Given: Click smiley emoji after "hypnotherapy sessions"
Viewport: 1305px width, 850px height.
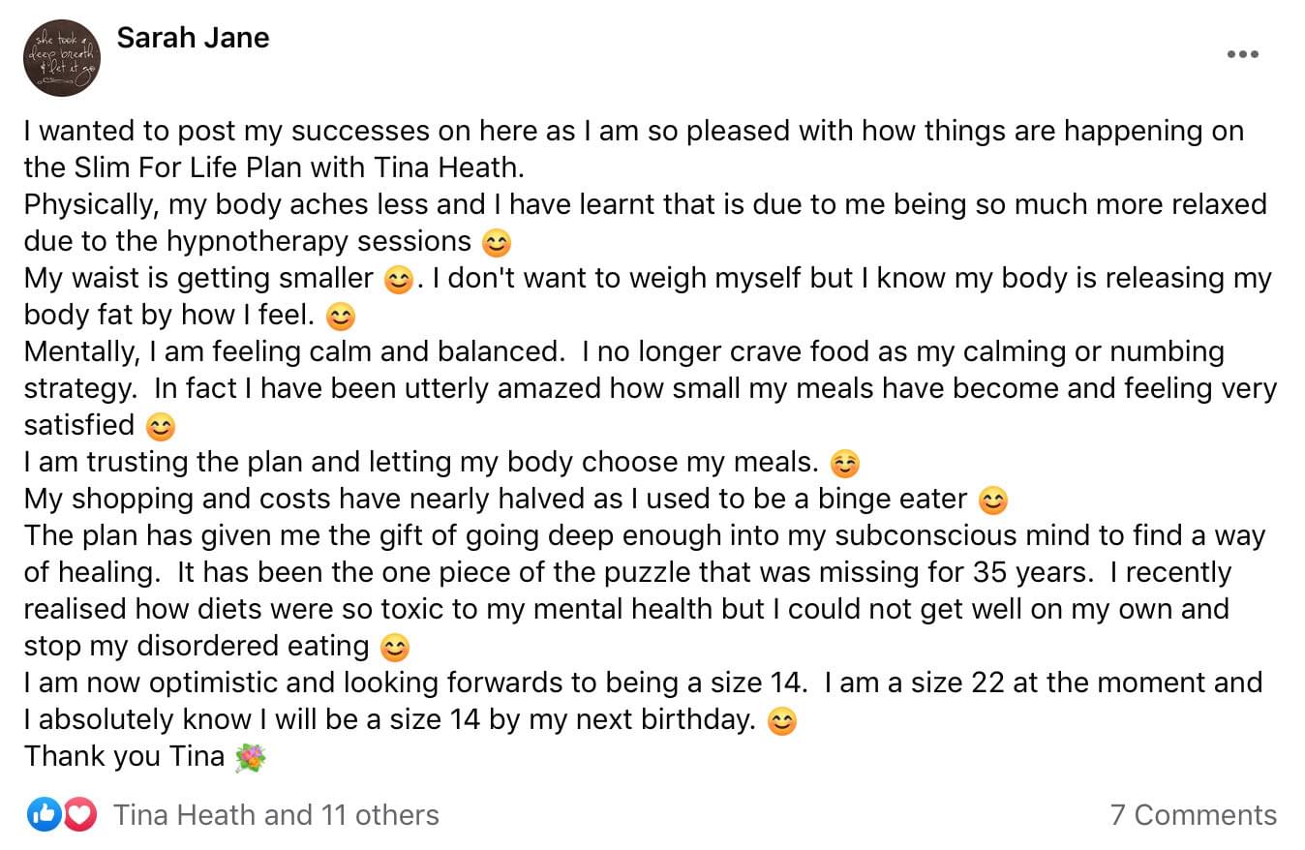Looking at the screenshot, I should [x=497, y=242].
